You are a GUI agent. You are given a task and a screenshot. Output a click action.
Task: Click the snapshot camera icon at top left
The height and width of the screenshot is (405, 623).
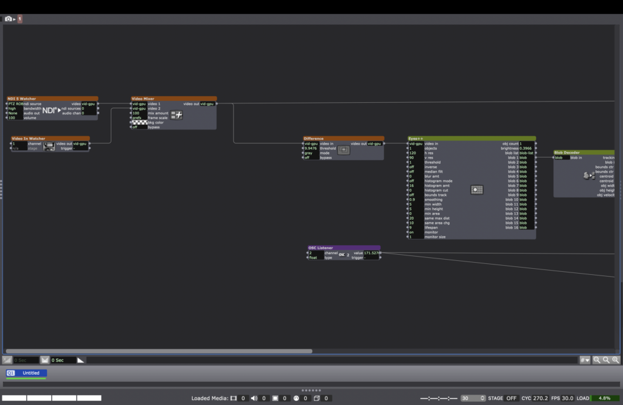tap(9, 19)
